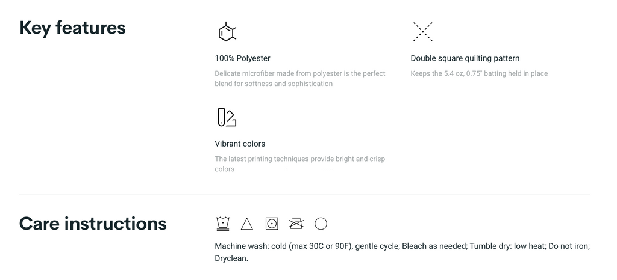617x280 pixels.
Task: Click the dryclean circle symbol
Action: tap(321, 224)
